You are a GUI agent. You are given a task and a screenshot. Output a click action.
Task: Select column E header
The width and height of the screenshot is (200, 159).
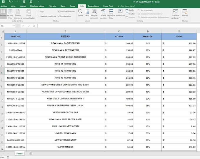coord(179,32)
